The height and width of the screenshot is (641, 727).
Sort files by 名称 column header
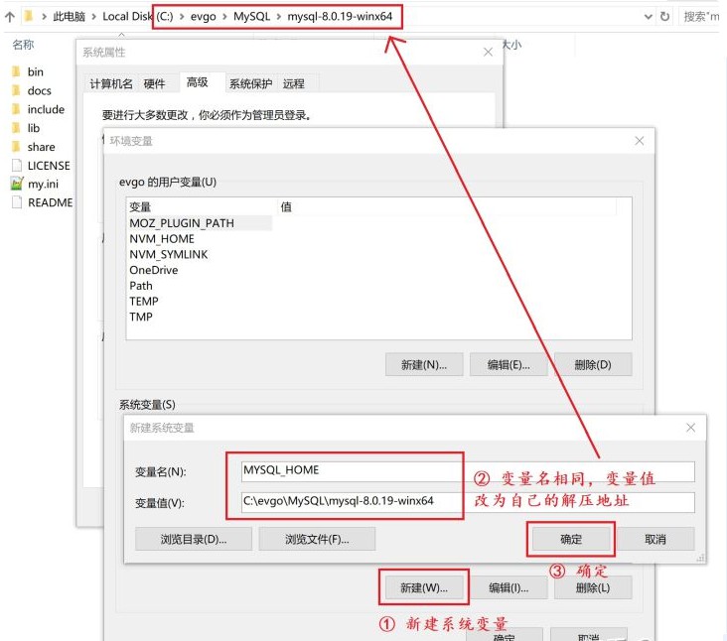coord(23,45)
